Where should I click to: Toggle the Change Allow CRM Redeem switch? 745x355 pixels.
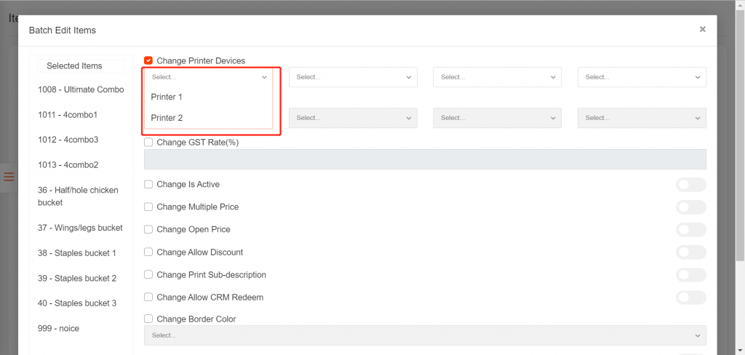pos(690,298)
